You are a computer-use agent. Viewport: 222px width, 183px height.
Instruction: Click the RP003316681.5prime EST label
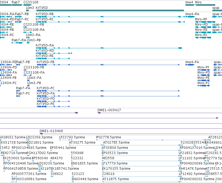pos(29,179)
